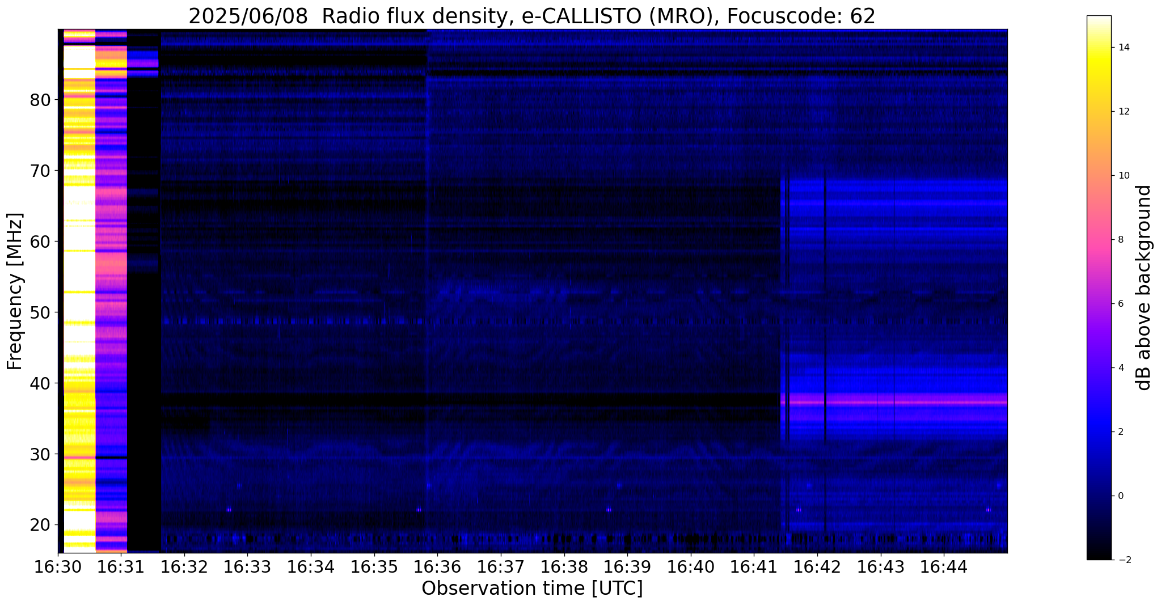Click the 60 MHz frequency tick label

[40, 242]
